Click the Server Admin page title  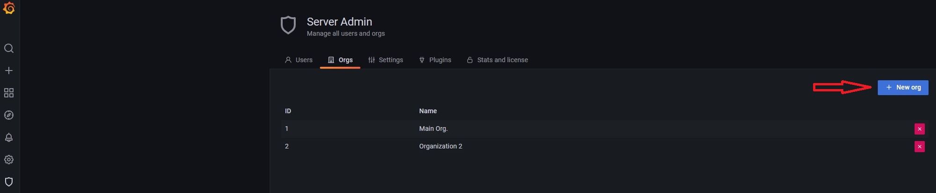click(x=339, y=22)
